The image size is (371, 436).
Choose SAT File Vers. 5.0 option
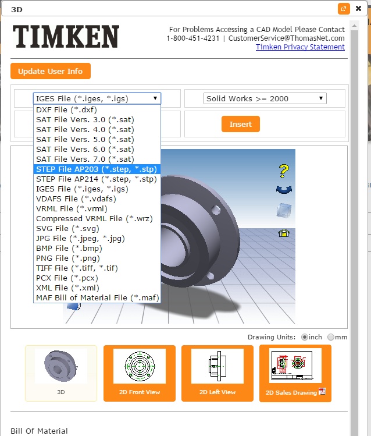pyautogui.click(x=97, y=139)
